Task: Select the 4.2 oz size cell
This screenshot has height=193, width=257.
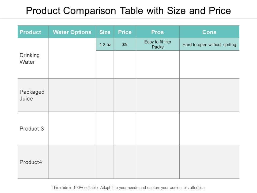Action: click(105, 45)
